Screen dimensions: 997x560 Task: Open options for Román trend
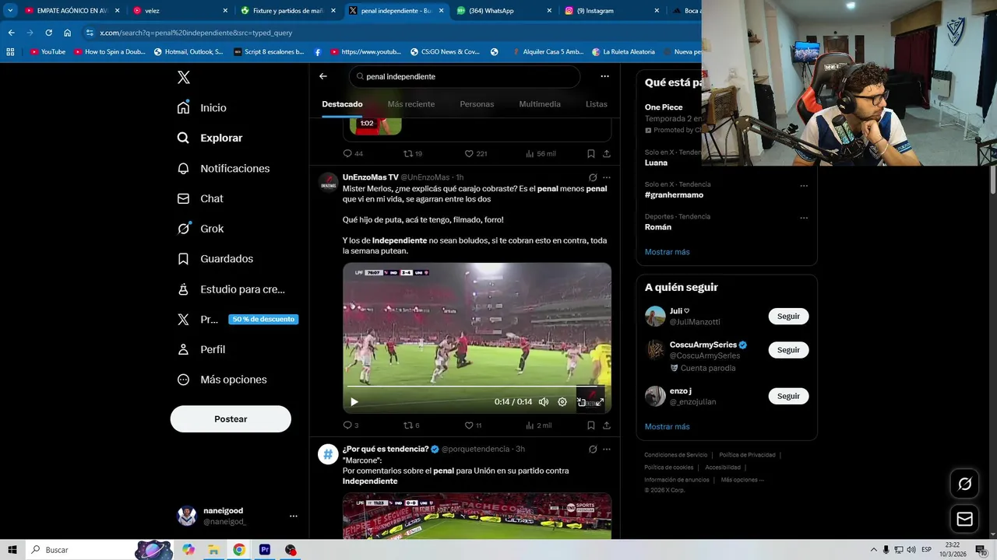(x=804, y=217)
